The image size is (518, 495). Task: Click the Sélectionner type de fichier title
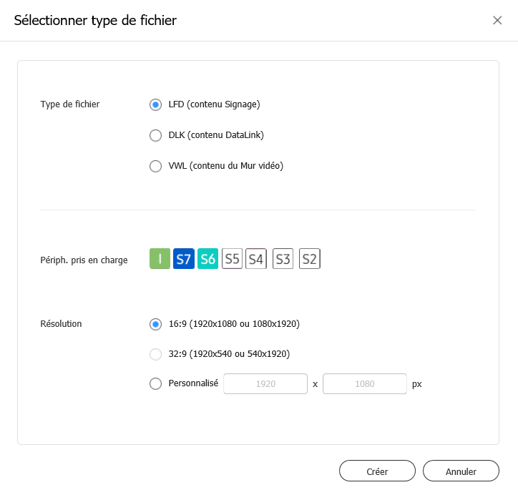(95, 20)
